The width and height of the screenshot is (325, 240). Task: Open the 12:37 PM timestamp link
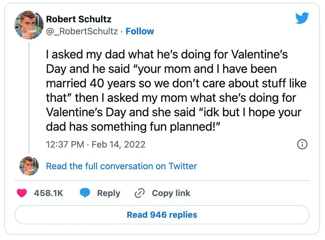click(x=65, y=145)
